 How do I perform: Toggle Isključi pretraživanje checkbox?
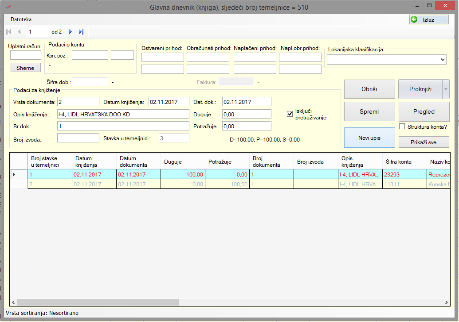pyautogui.click(x=290, y=114)
